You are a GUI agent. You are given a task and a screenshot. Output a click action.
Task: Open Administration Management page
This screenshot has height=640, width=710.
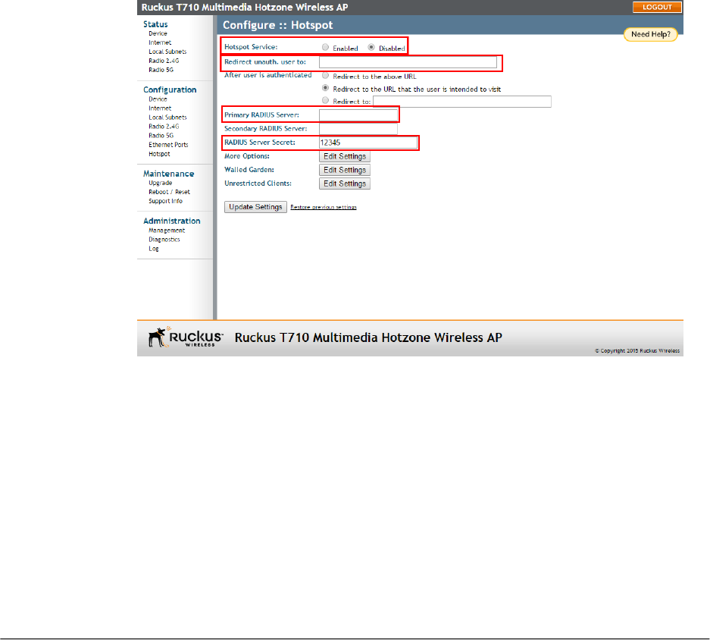[x=167, y=231]
